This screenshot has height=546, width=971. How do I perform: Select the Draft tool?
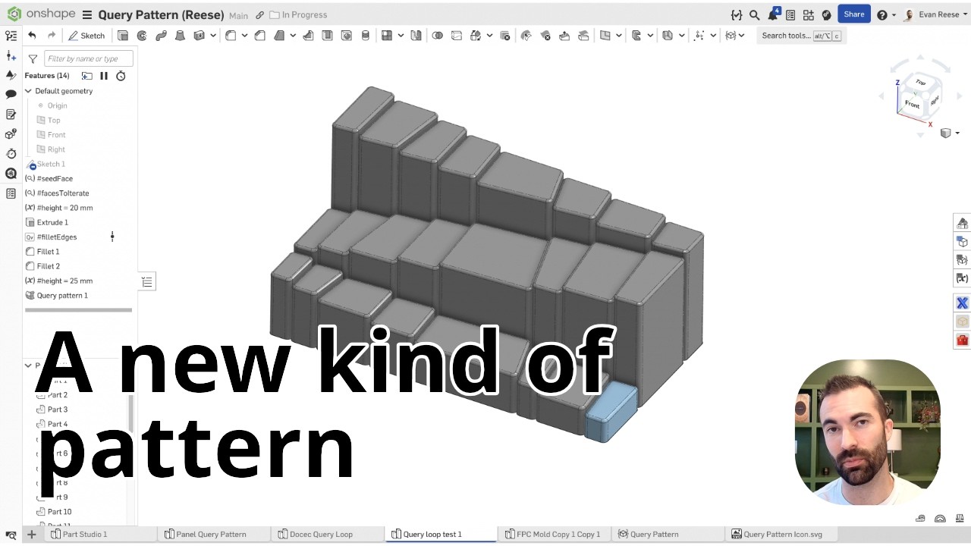tap(279, 36)
